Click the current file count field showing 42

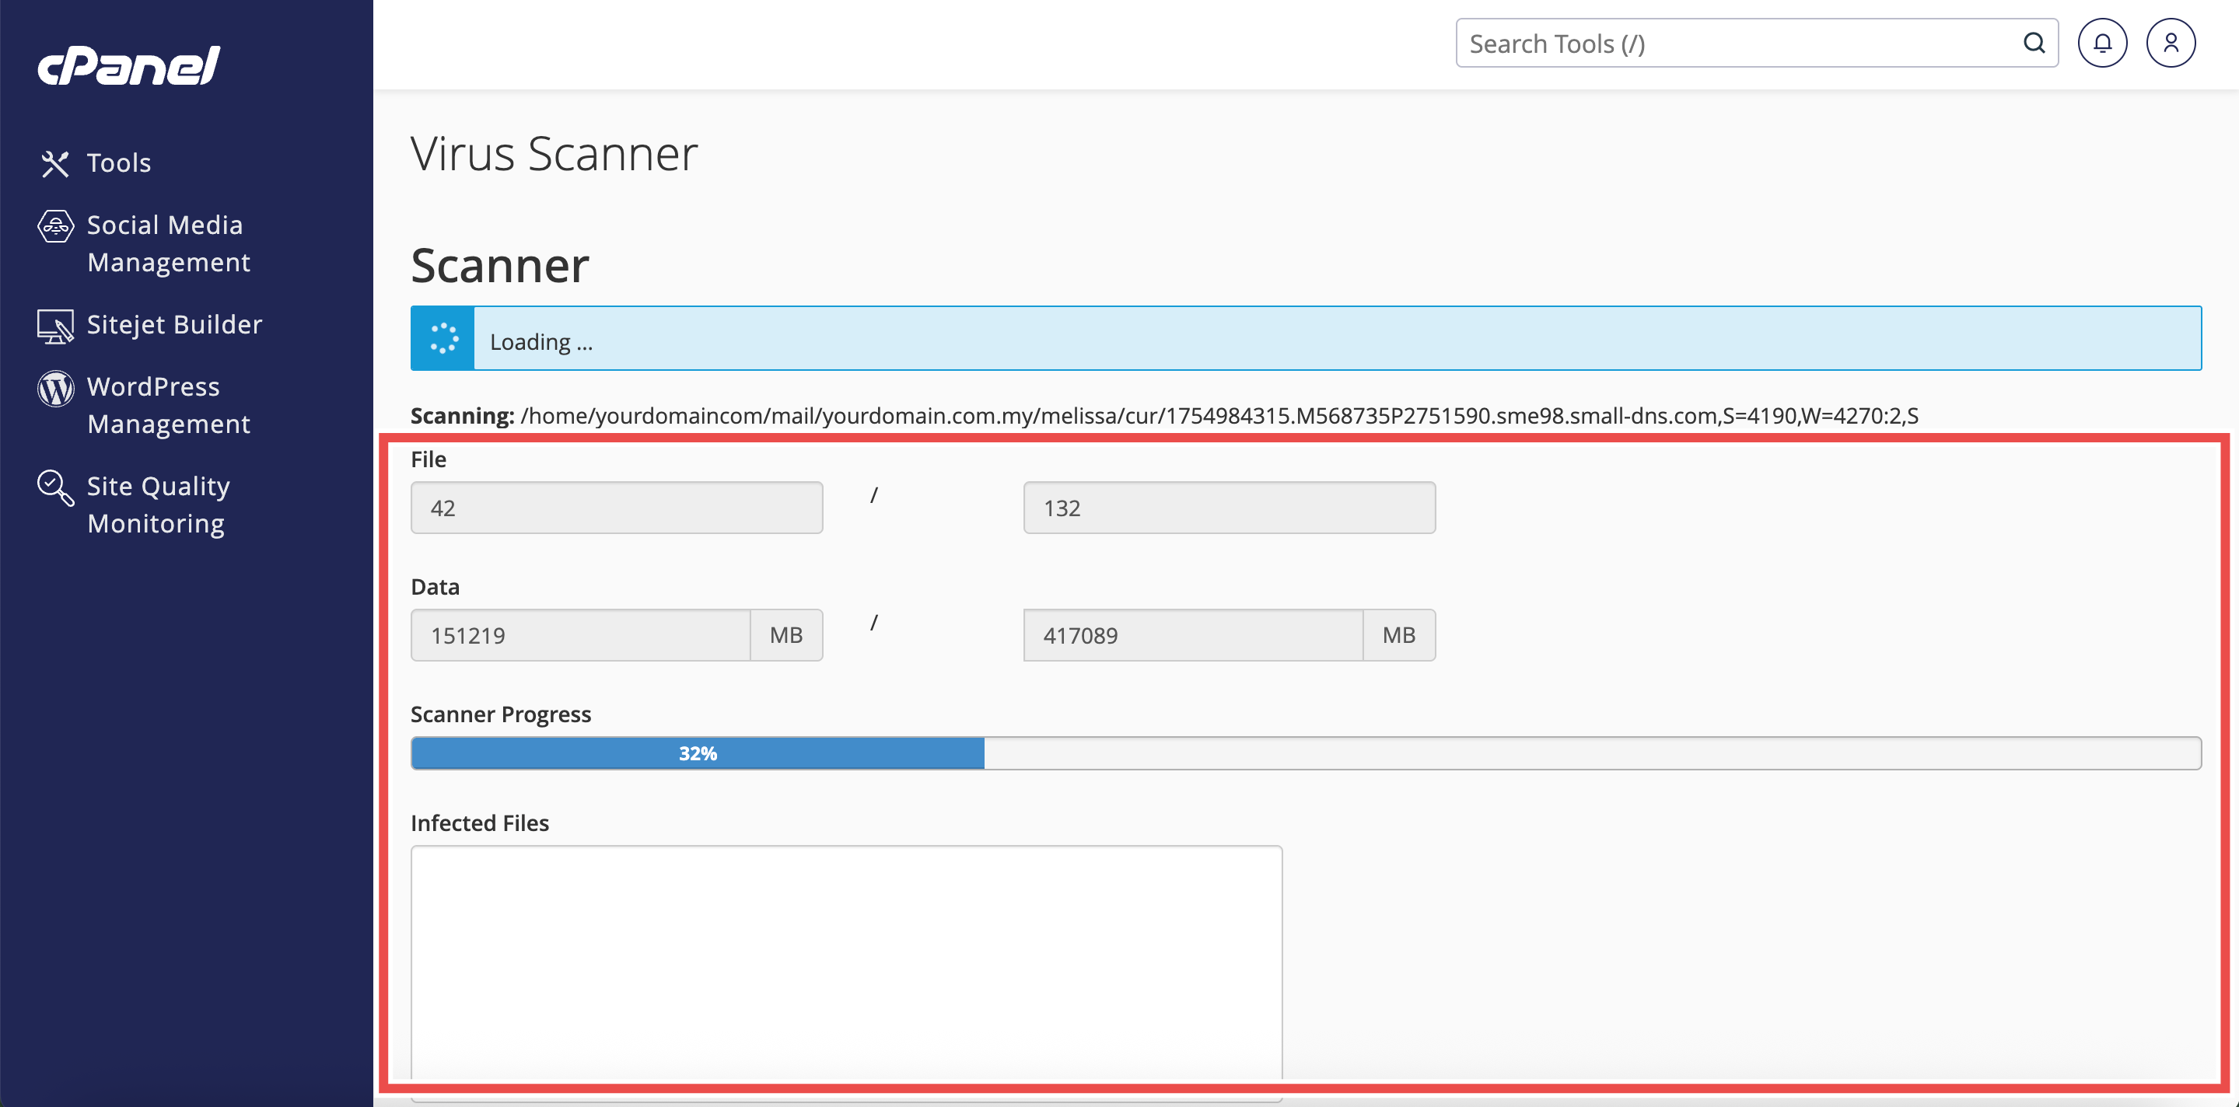pyautogui.click(x=616, y=508)
